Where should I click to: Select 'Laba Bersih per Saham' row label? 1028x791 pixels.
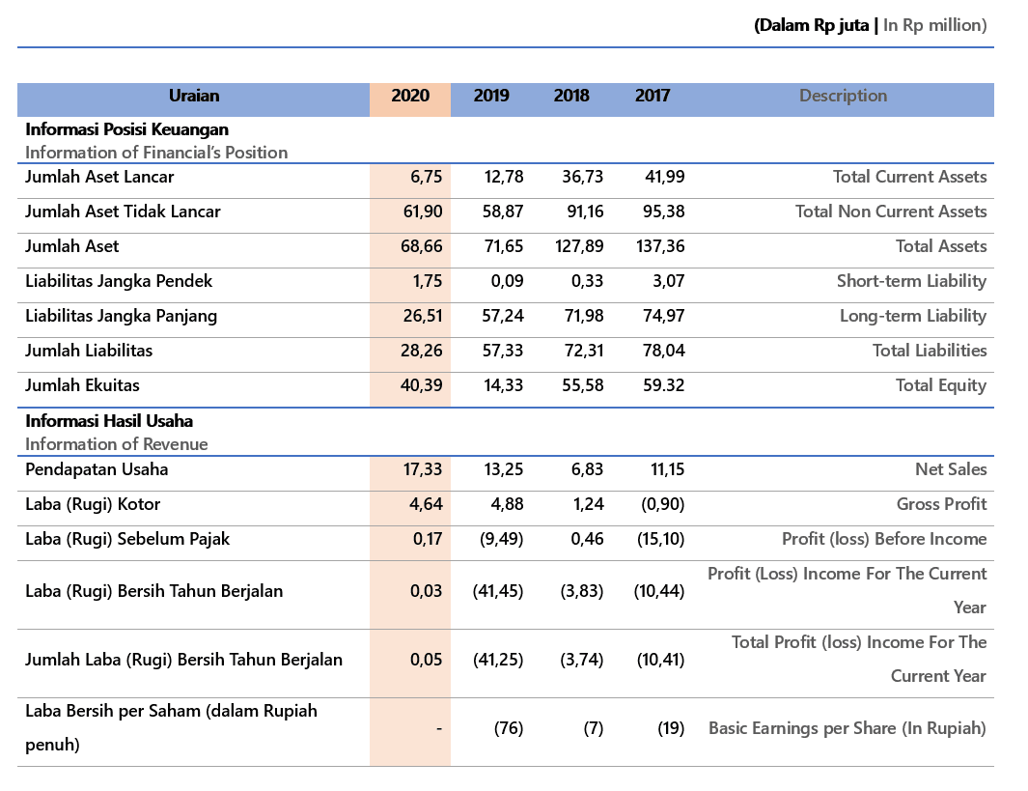click(x=171, y=728)
